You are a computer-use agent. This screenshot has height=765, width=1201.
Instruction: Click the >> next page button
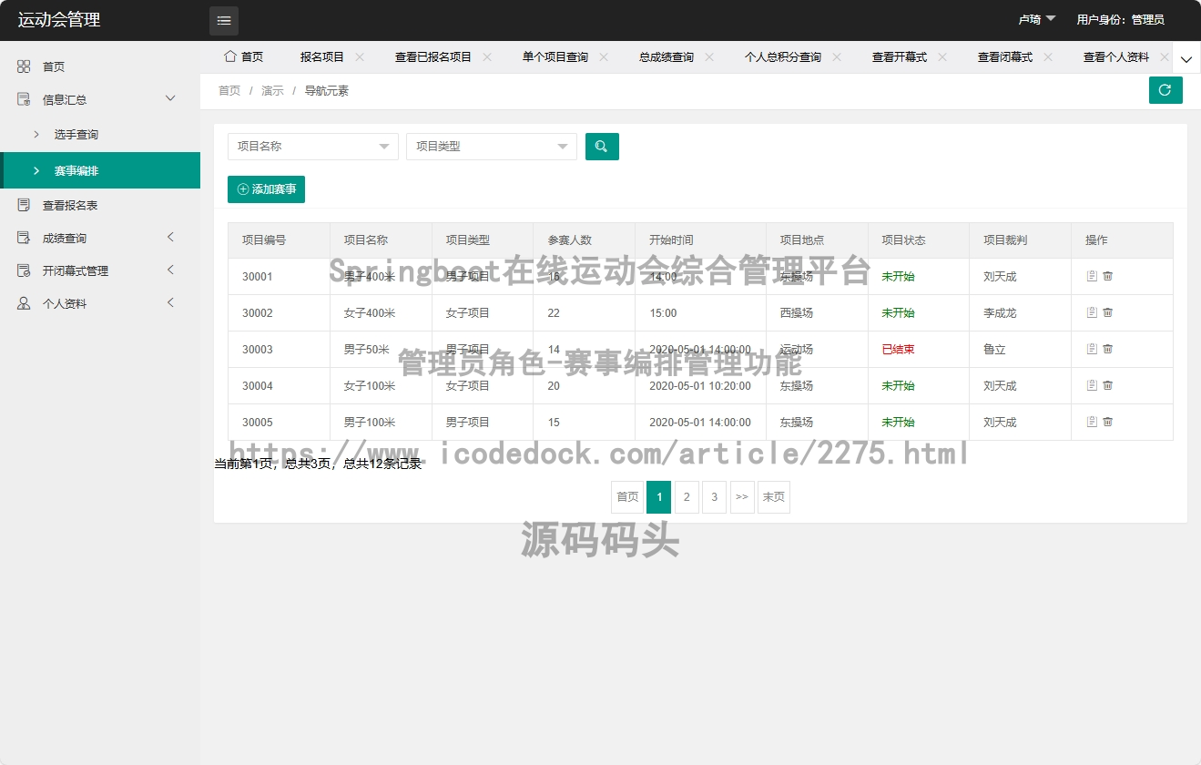[x=742, y=497]
